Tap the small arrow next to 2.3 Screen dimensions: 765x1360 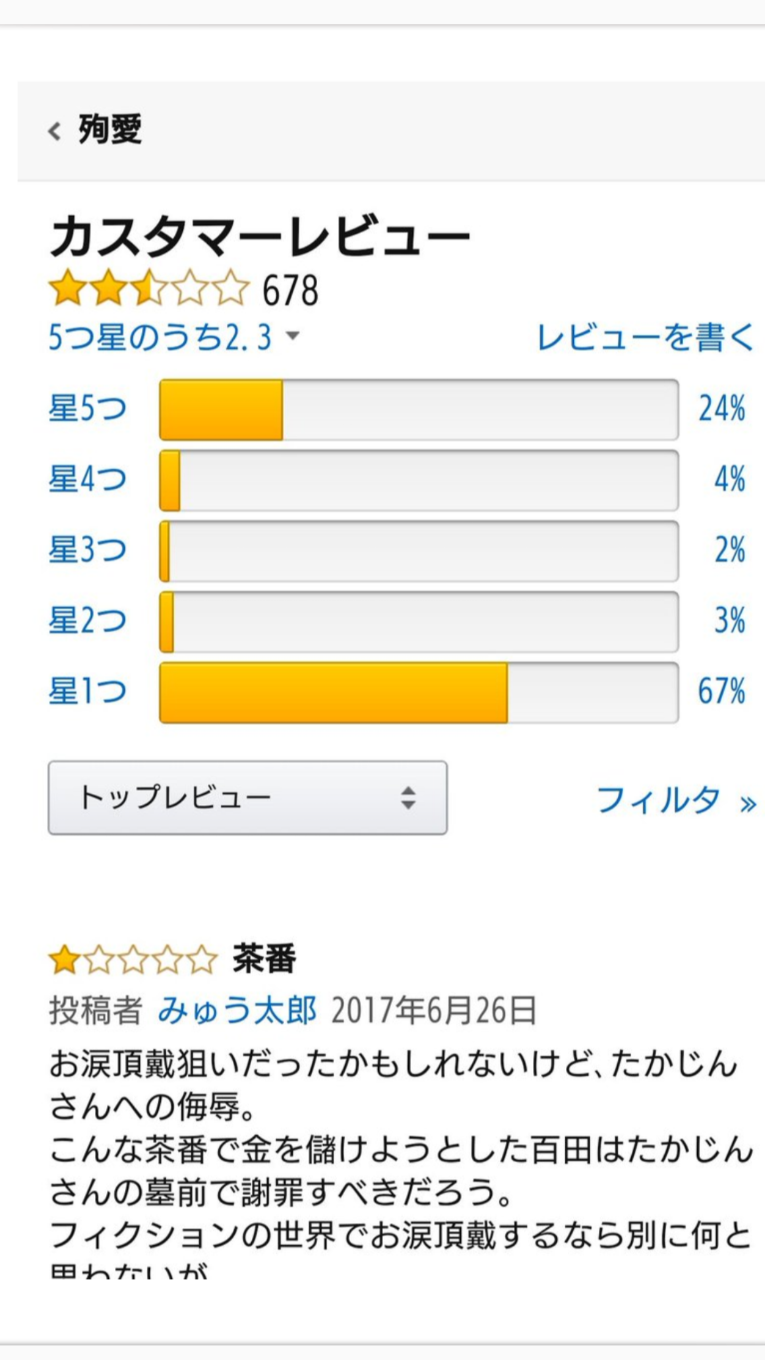point(293,336)
